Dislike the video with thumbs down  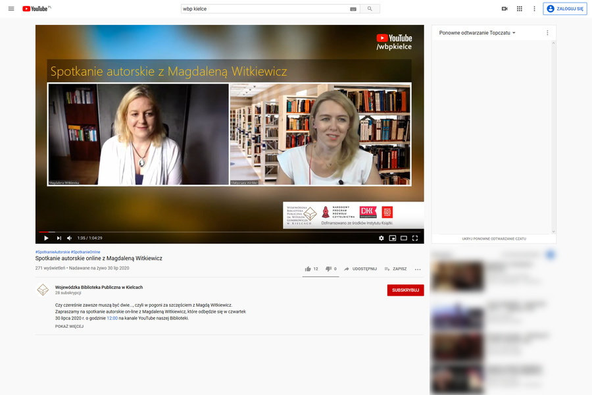pyautogui.click(x=328, y=269)
